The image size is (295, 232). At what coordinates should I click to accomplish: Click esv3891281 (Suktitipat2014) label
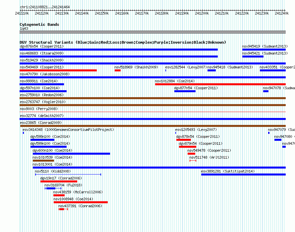tap(228, 171)
